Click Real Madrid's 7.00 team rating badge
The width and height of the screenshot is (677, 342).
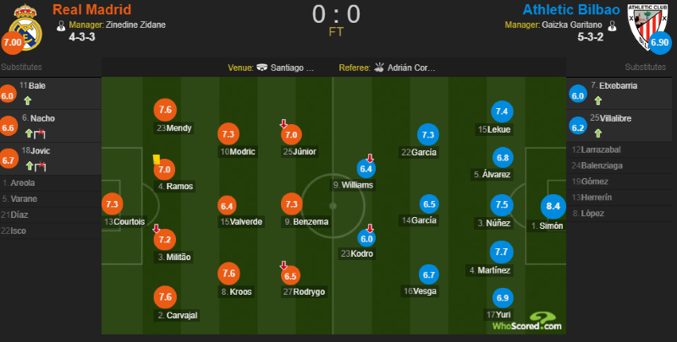coord(14,43)
